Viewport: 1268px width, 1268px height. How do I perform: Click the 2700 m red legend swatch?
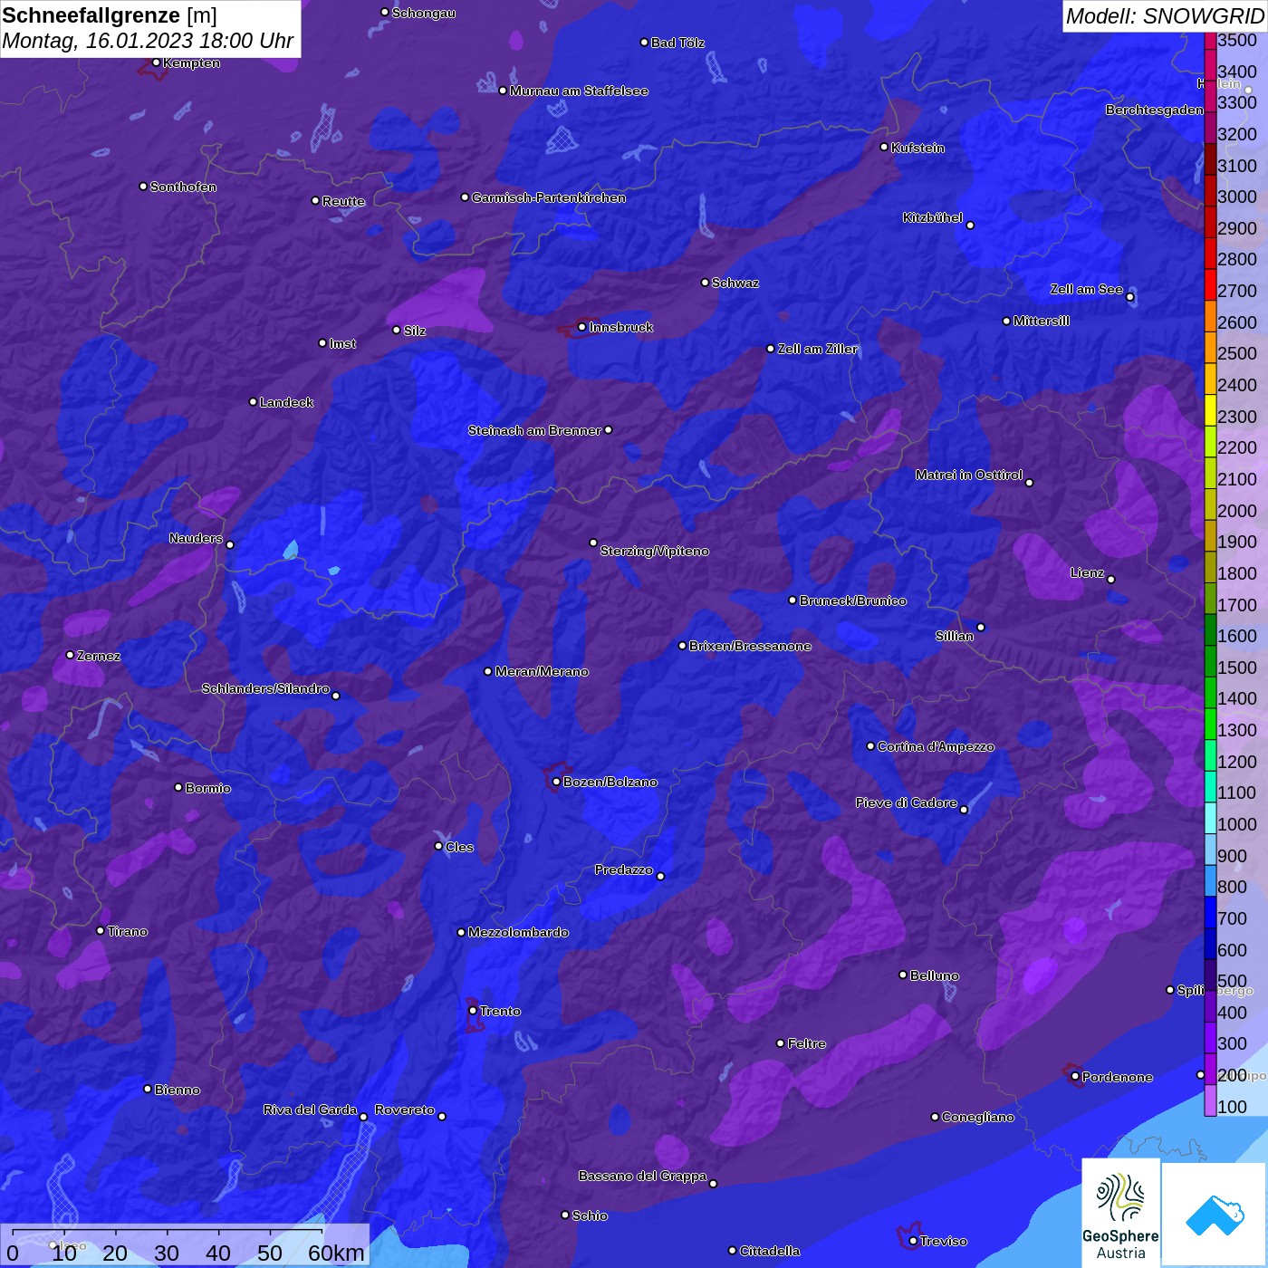tap(1210, 285)
